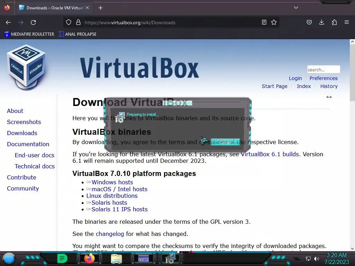
Task: Cancel the Preparing to install dialog
Action: (225, 142)
